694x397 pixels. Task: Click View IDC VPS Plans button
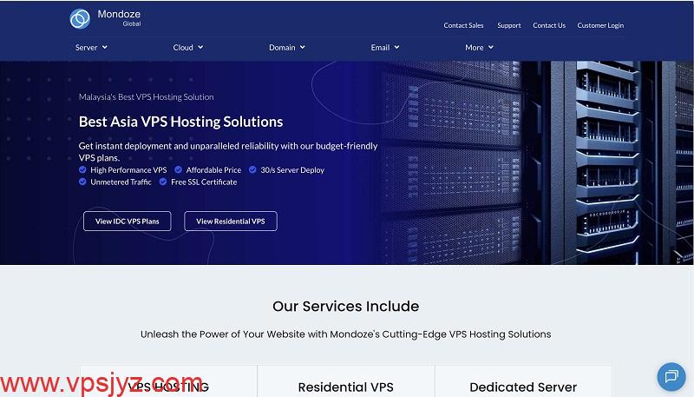(x=127, y=222)
